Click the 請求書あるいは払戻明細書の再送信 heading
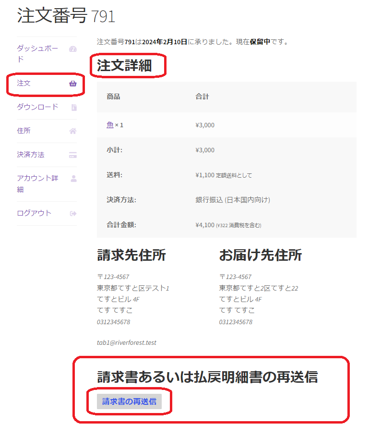369x425 pixels. 207,377
